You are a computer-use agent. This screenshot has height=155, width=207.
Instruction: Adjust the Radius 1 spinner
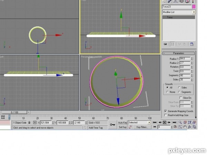click(x=192, y=59)
